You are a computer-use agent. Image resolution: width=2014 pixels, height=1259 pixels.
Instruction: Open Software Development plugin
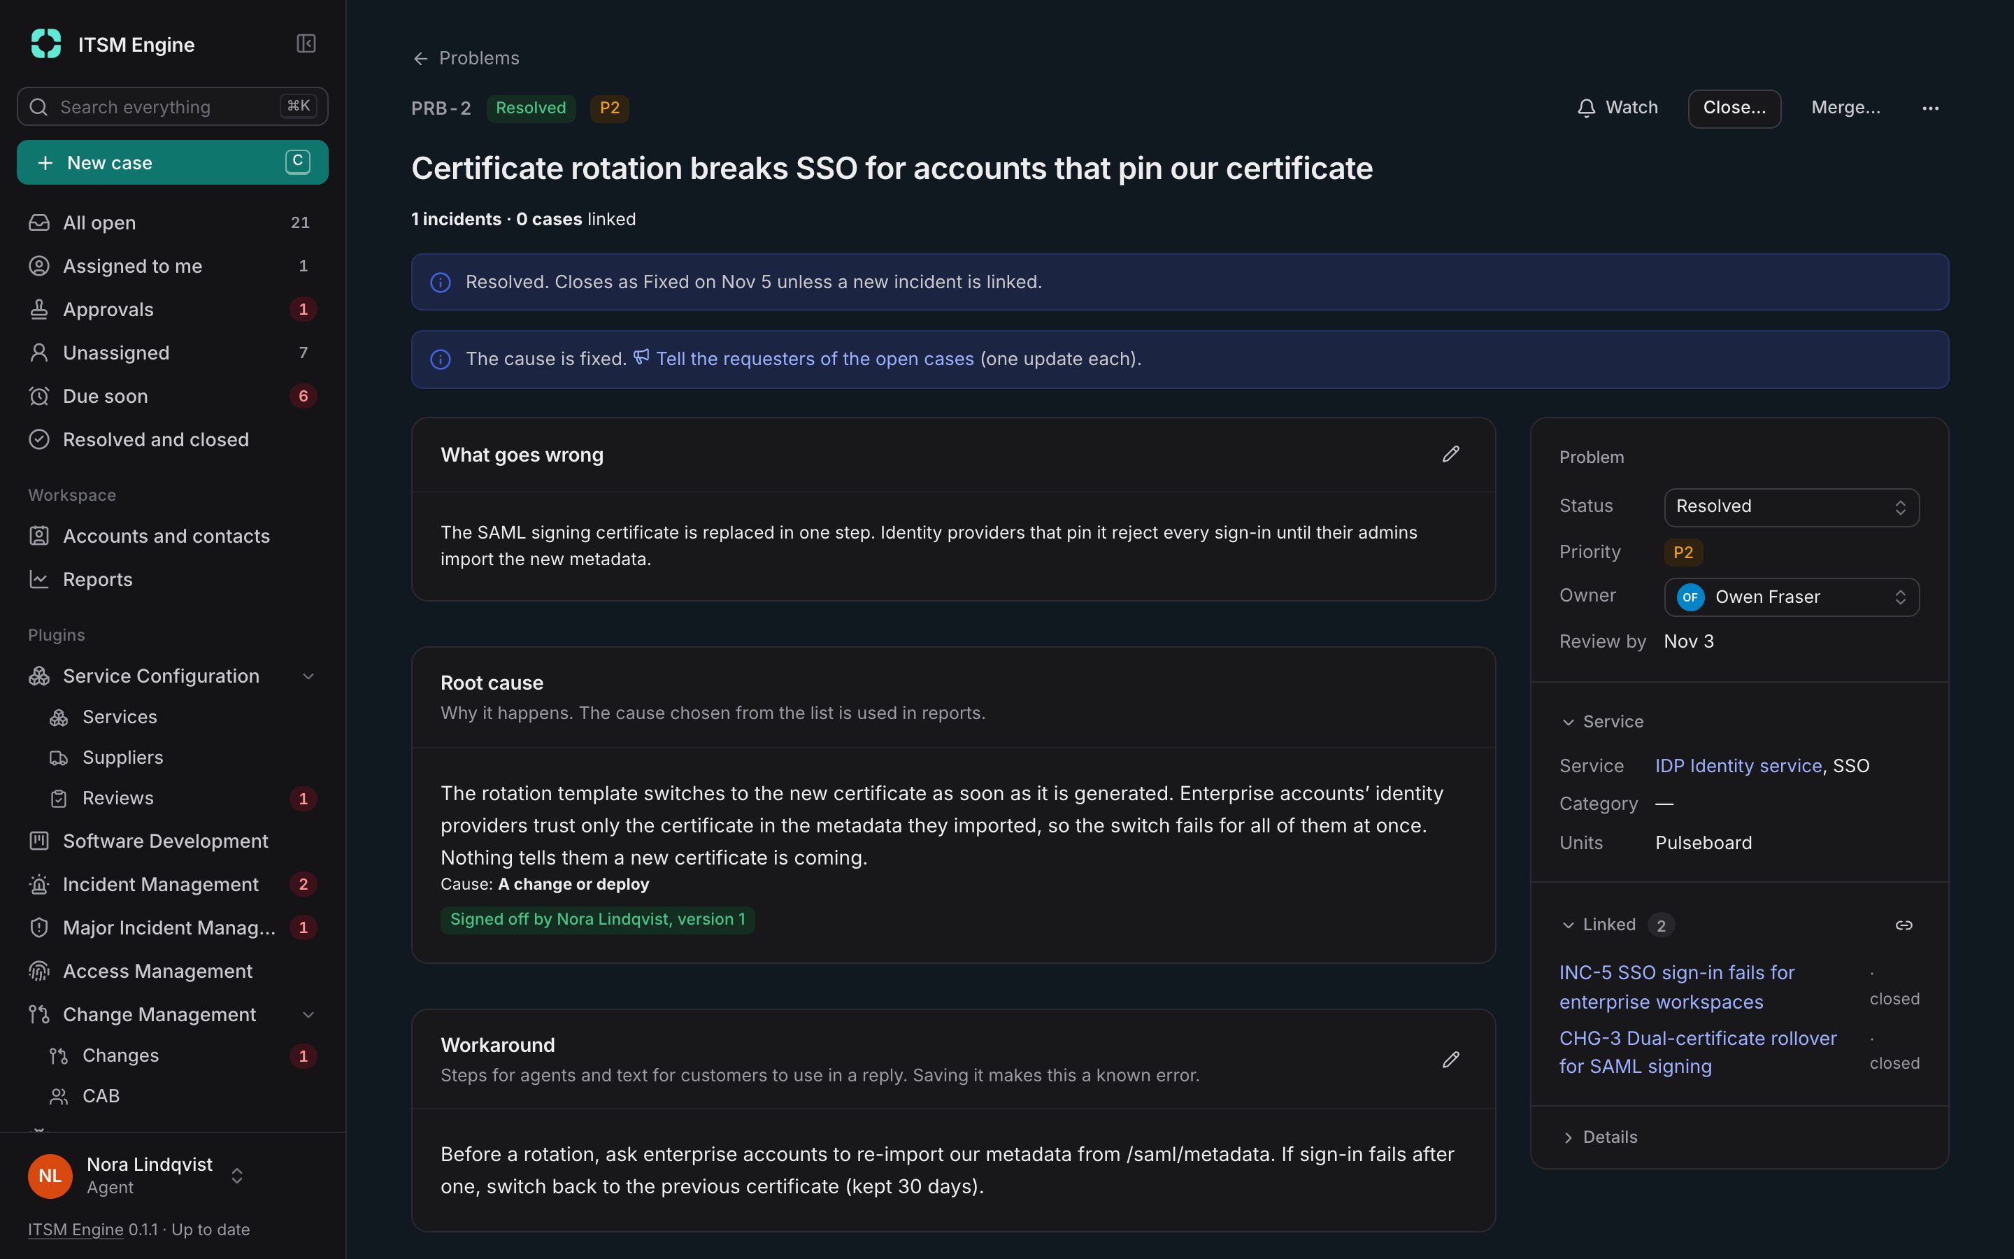click(x=172, y=841)
